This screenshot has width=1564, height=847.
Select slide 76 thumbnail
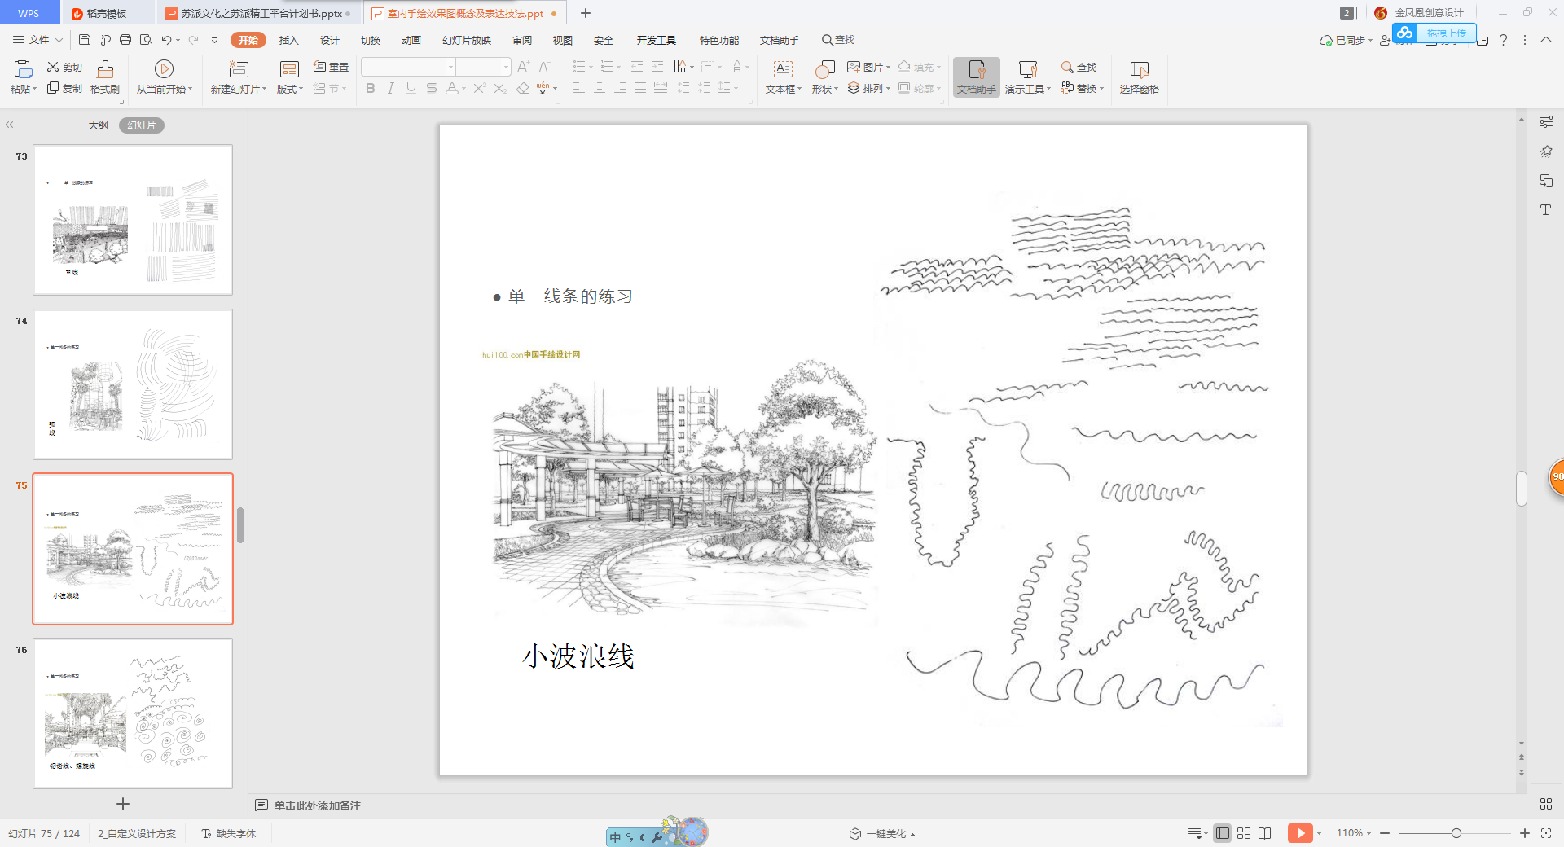(x=133, y=713)
